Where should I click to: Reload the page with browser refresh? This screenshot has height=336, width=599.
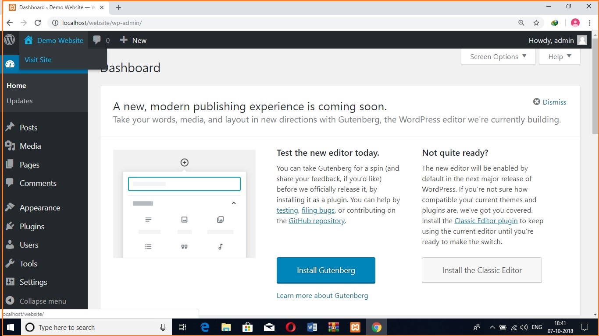[38, 23]
